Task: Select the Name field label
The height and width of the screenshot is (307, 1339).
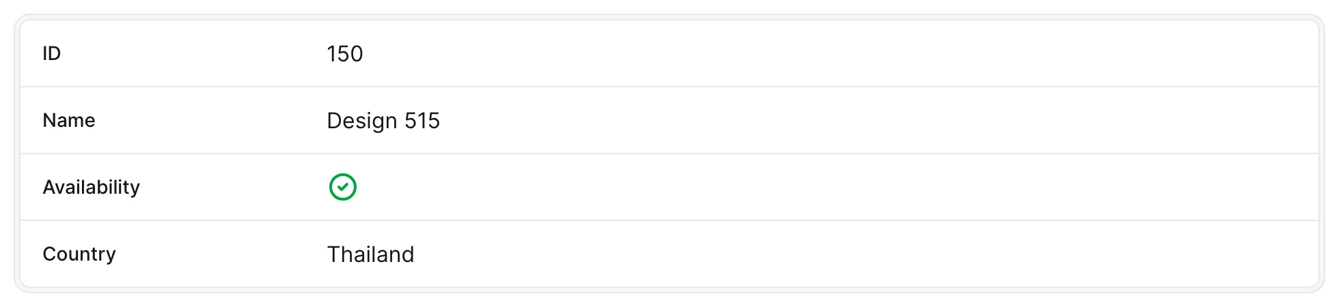Action: click(69, 120)
